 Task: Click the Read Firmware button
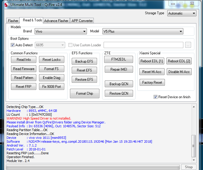point(24,69)
